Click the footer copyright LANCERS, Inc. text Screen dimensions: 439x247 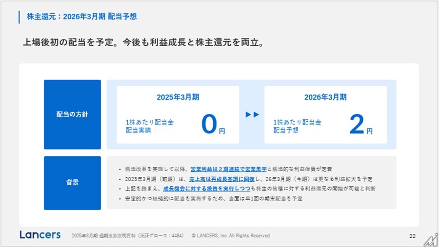pos(231,235)
